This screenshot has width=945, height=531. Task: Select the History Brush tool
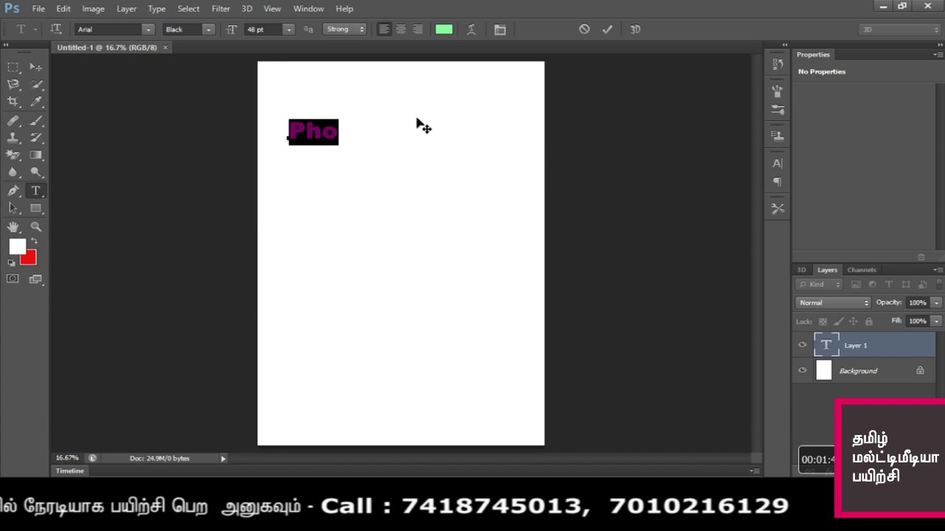coord(35,137)
